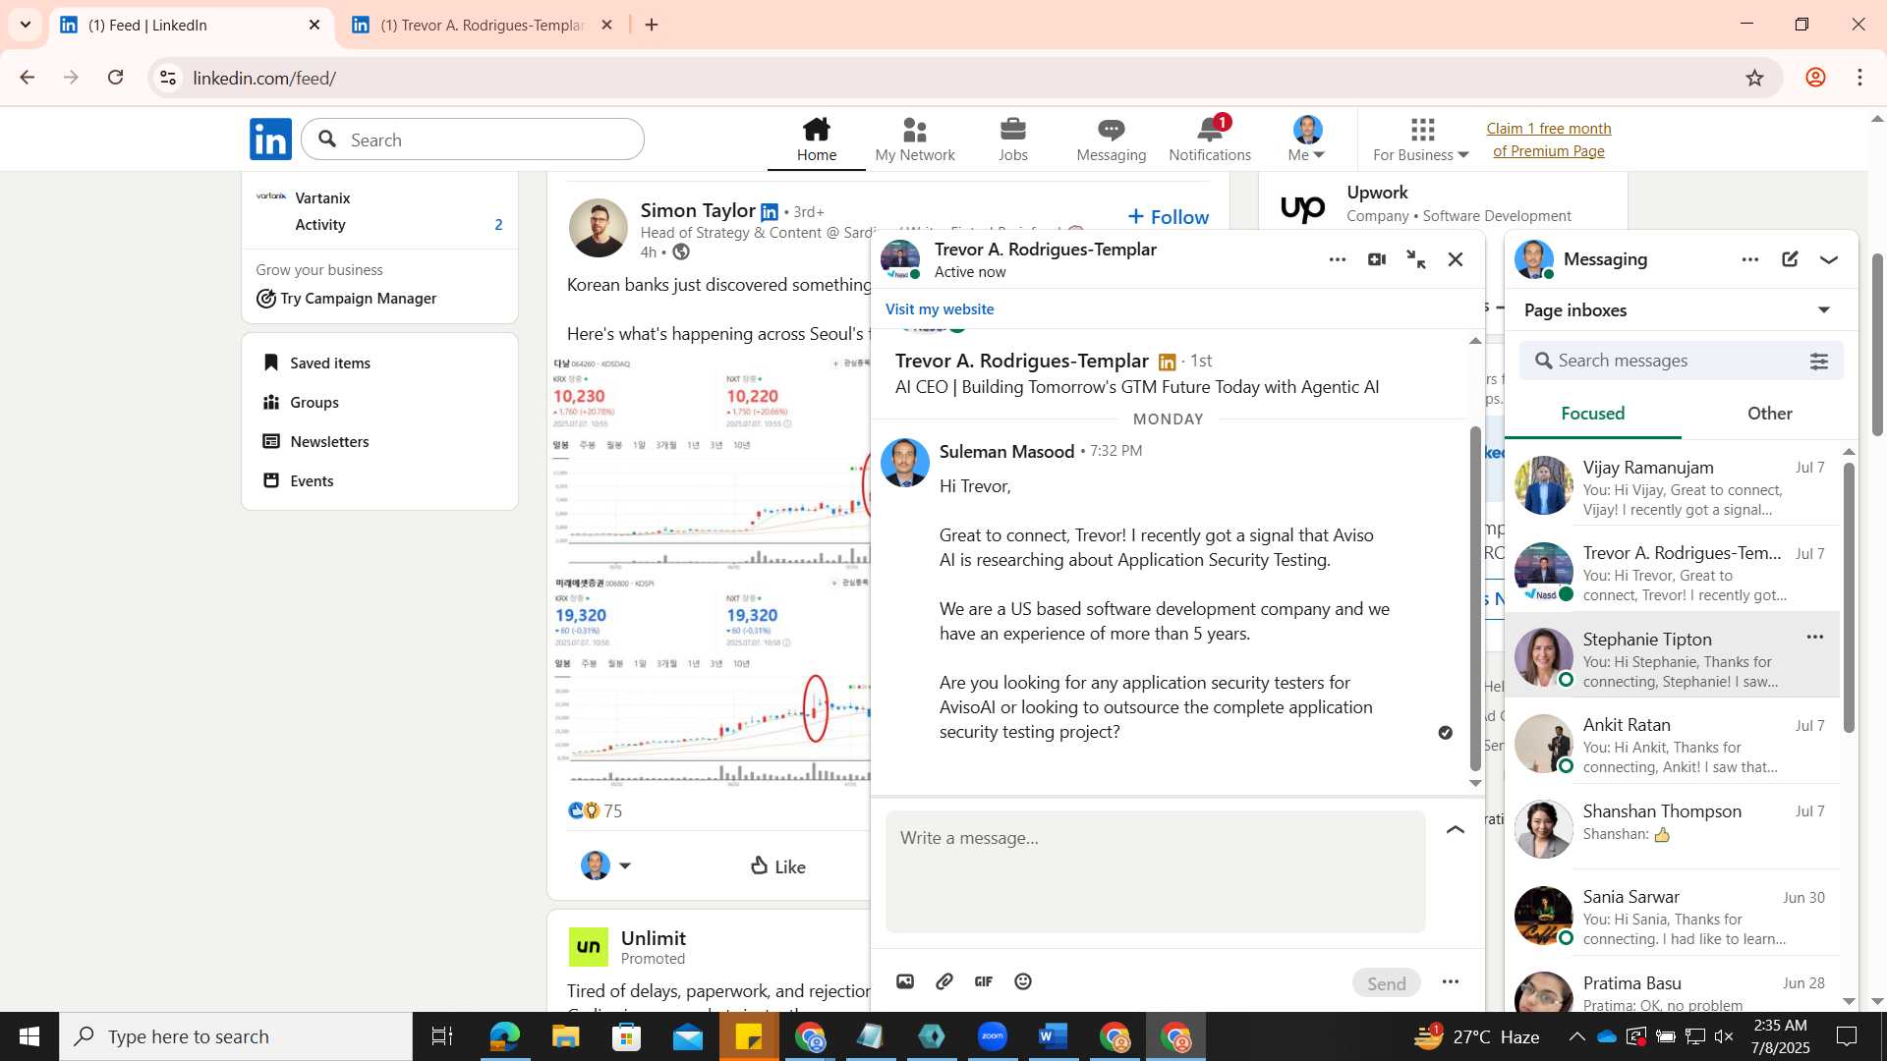Switch to the Trevor A. Rodrigues-Templar browser tab
Viewport: 1887px width, 1061px height.
pos(482,25)
